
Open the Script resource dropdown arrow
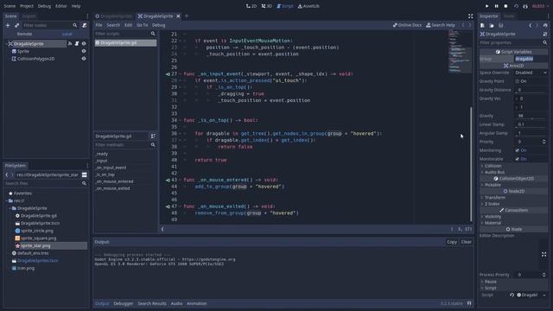(x=544, y=295)
